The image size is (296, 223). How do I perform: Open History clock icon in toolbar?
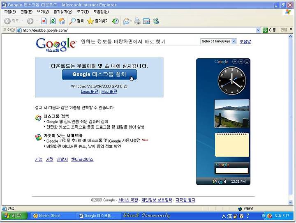point(116,21)
